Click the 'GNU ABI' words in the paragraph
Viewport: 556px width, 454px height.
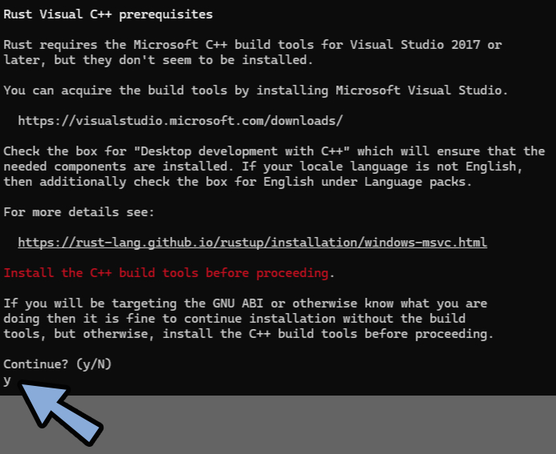[x=237, y=303]
